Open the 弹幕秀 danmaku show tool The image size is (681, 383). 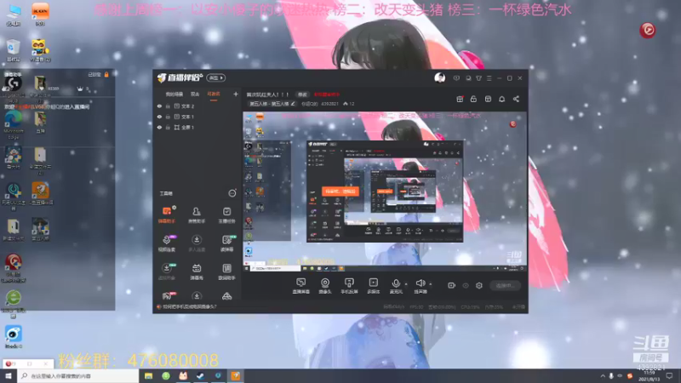(x=197, y=271)
